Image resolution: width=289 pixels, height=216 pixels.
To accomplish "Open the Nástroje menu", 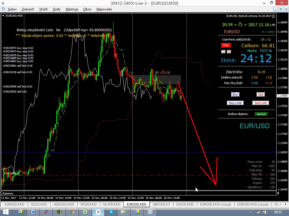I will 72,9.
